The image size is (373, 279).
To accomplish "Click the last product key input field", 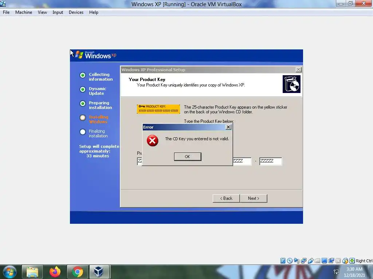I will pos(271,161).
